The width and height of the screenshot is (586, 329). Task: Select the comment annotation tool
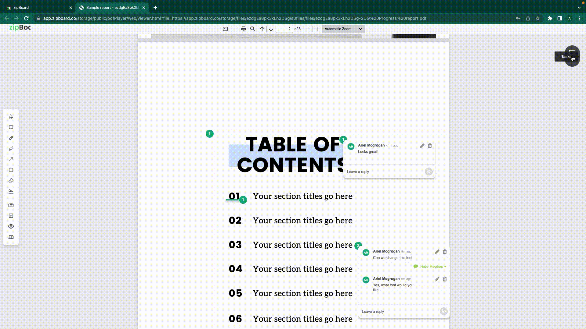tap(11, 127)
